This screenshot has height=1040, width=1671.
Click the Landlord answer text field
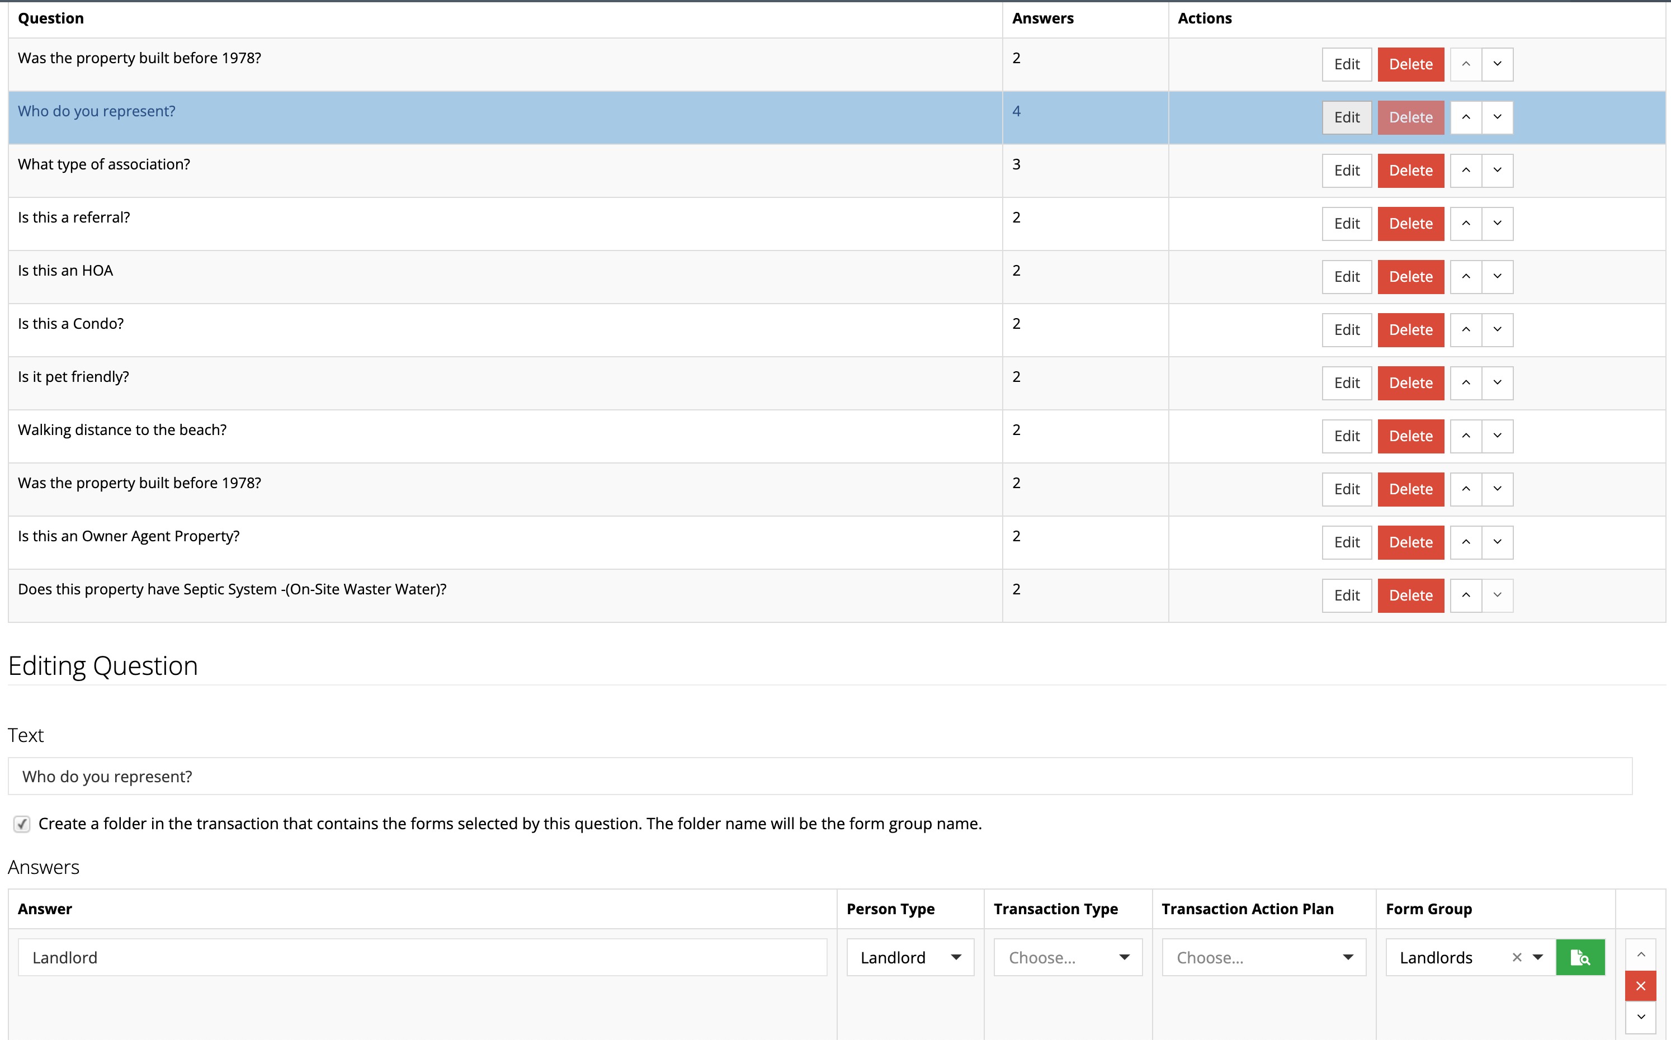422,957
